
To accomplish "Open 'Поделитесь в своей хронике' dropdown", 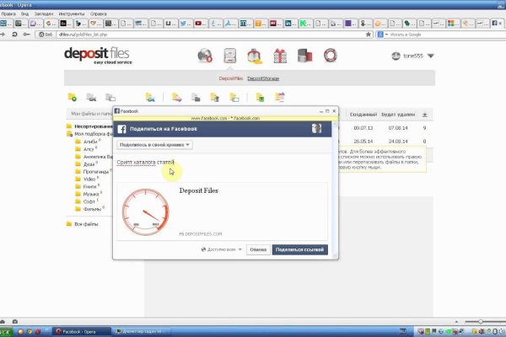I will tap(155, 145).
